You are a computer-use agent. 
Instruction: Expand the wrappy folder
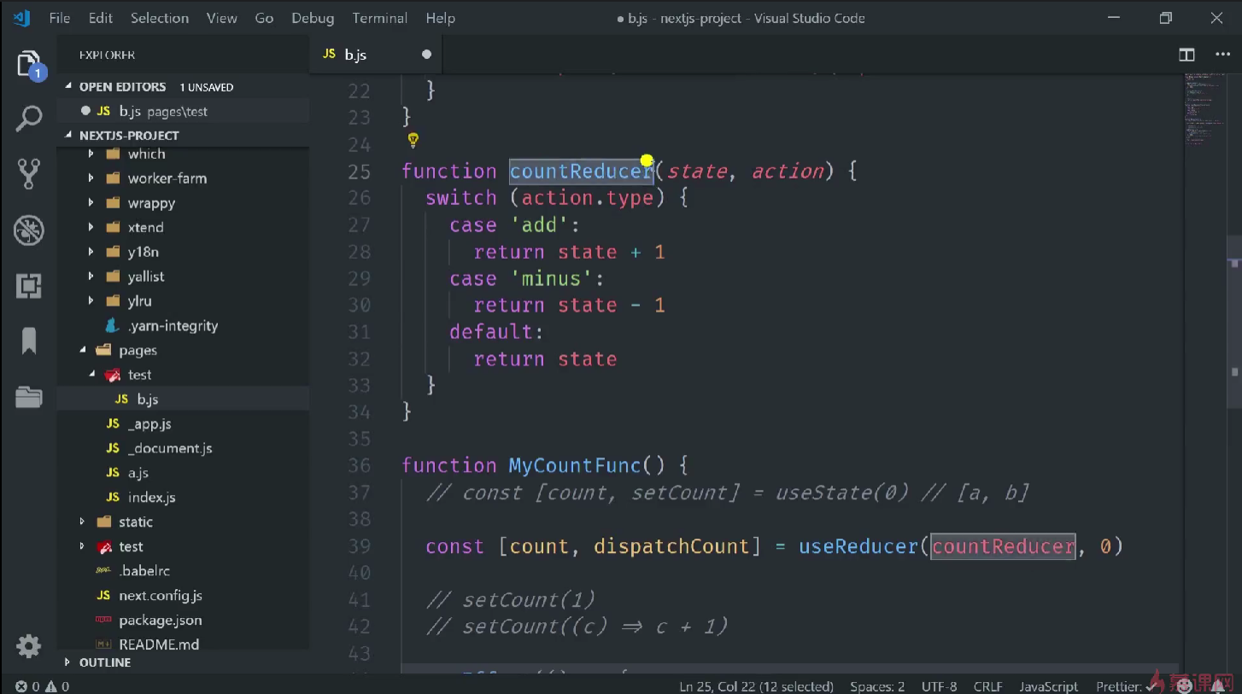151,203
